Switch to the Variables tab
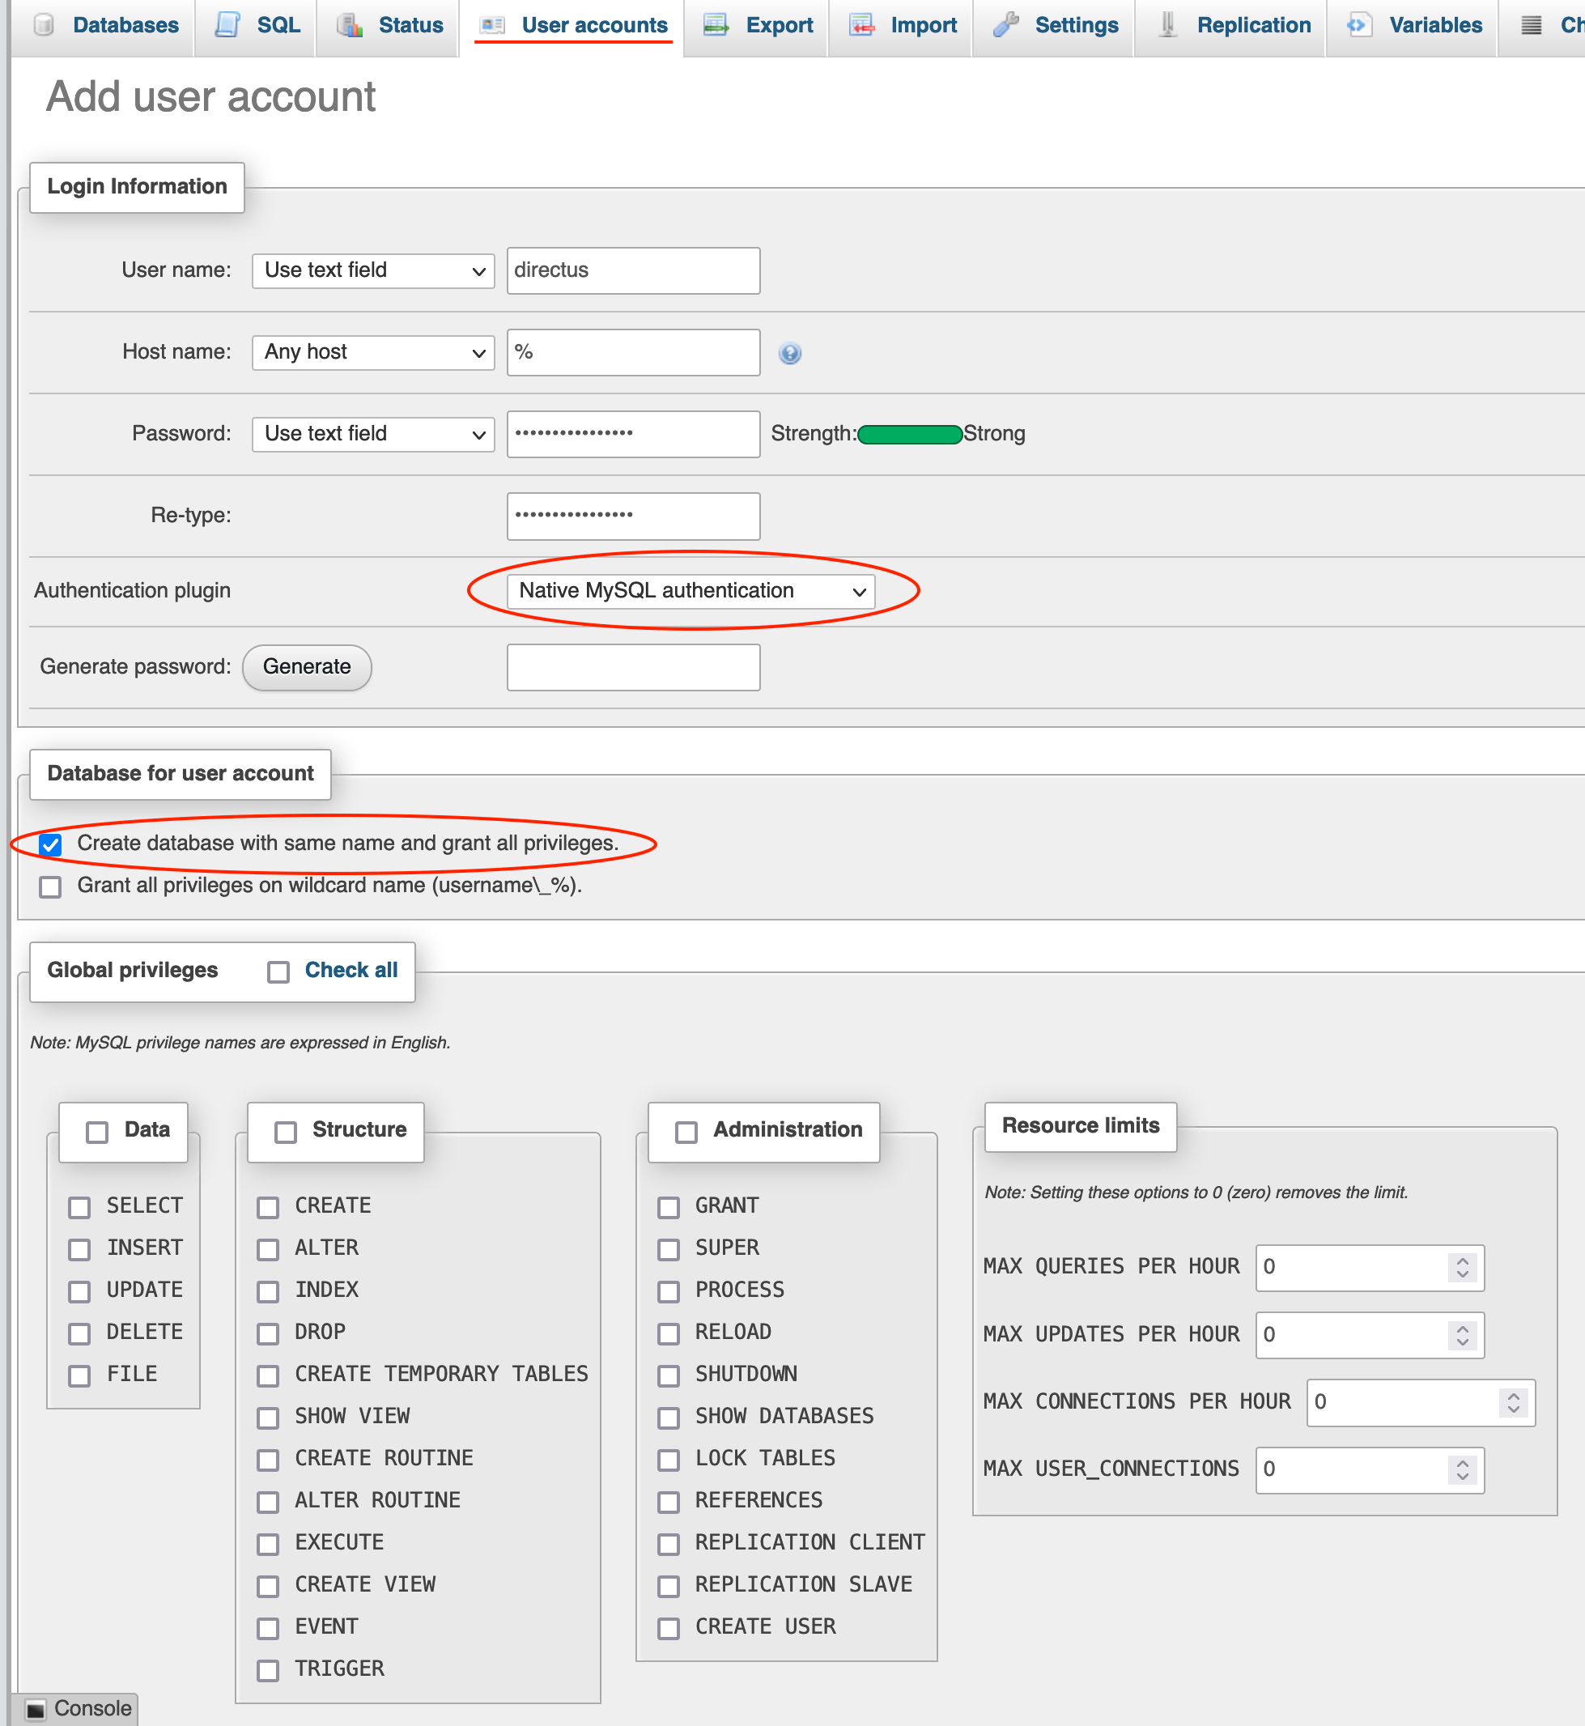 tap(1435, 25)
